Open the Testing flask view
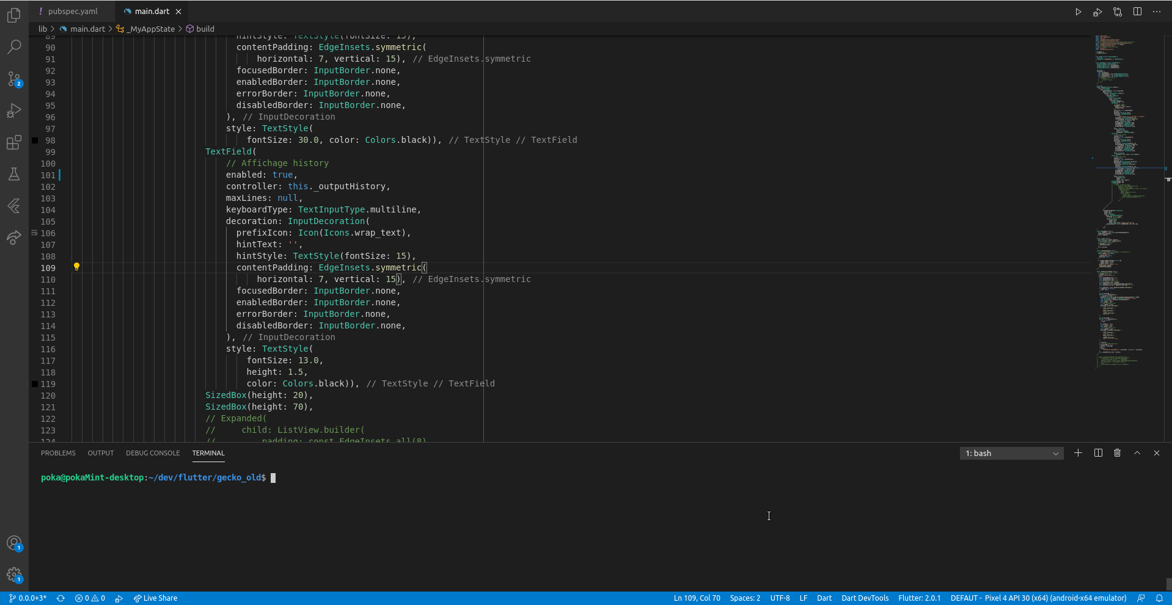Viewport: 1172px width, 605px height. pos(14,174)
